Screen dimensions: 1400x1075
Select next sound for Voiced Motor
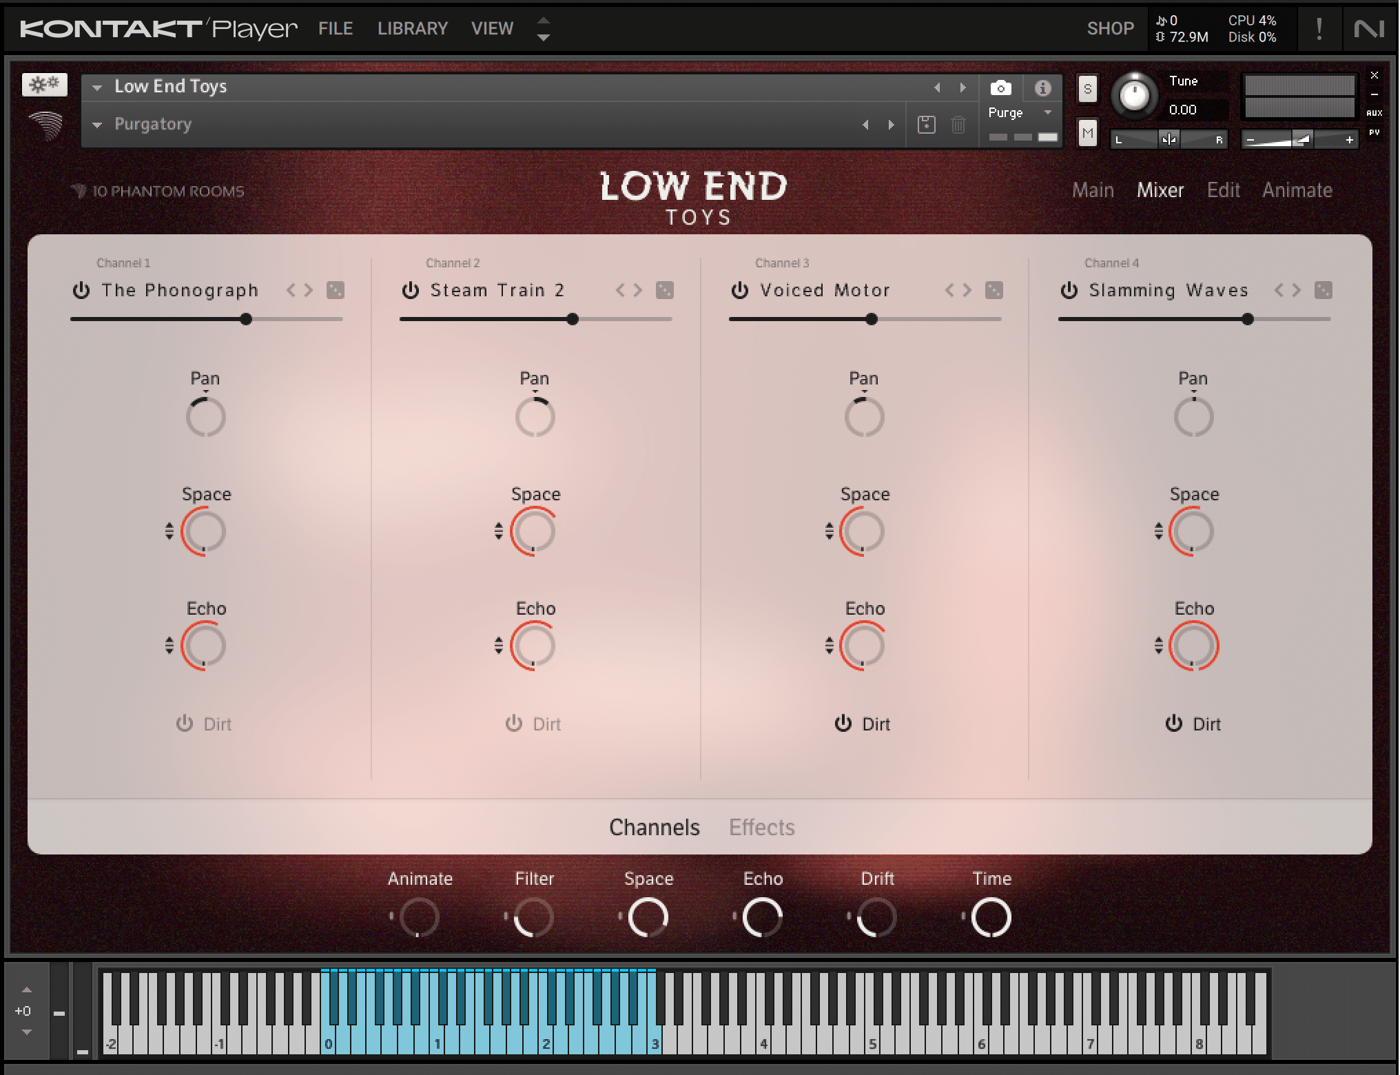tap(967, 290)
